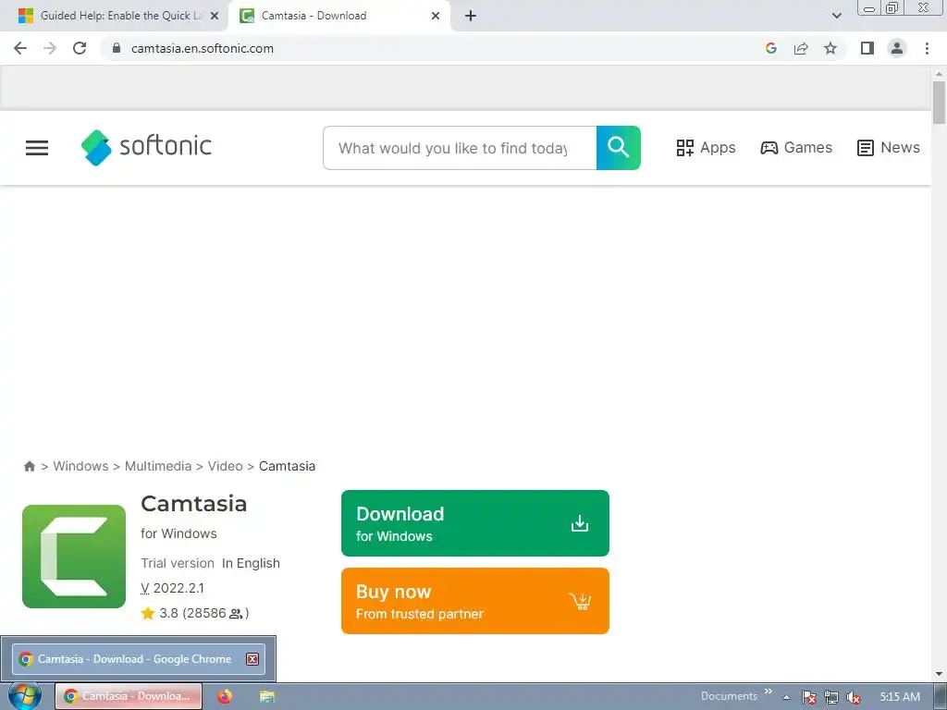The width and height of the screenshot is (947, 710).
Task: Go to Windows breadcrumb link
Action: (x=81, y=466)
